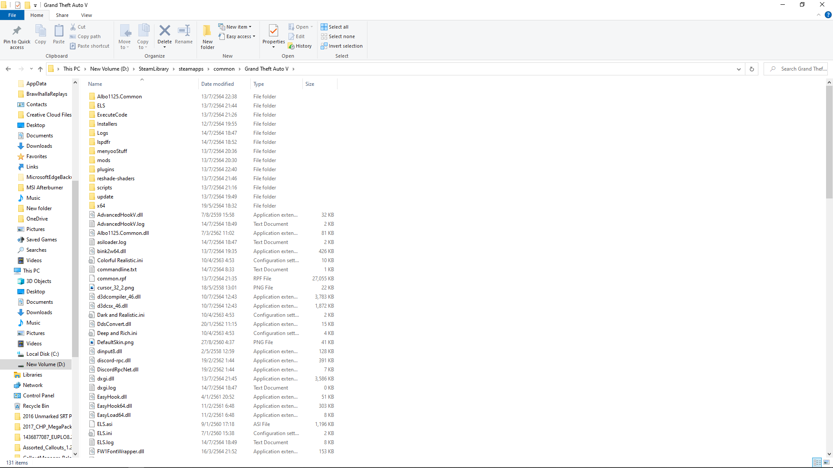Click the Pin to Quick access icon

(x=17, y=31)
